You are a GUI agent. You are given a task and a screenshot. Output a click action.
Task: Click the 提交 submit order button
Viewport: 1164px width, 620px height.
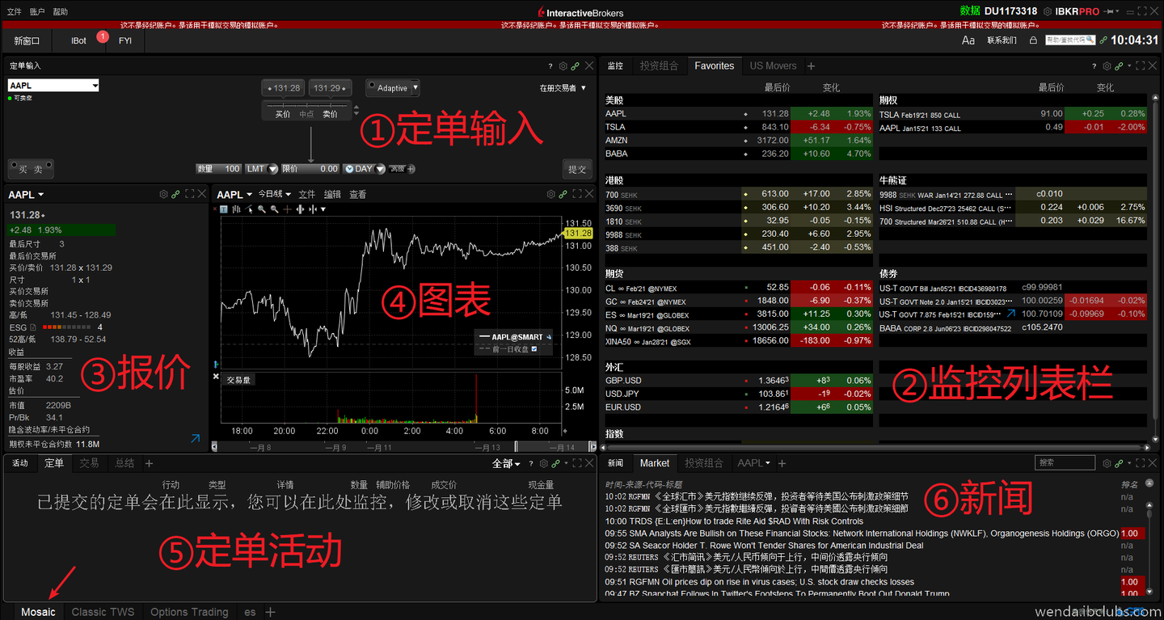click(576, 168)
